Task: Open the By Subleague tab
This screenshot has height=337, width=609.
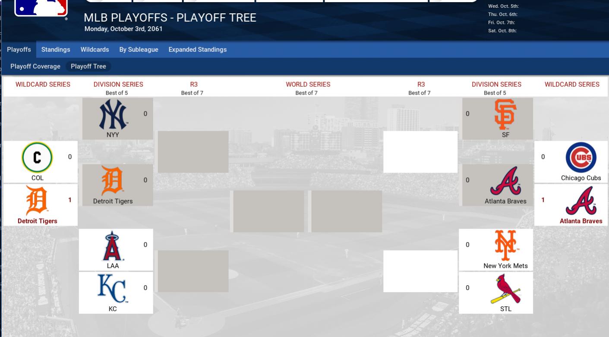Action: 139,50
